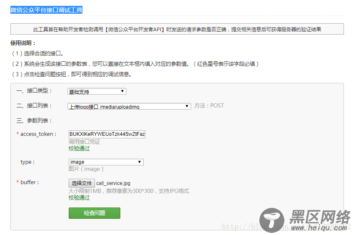Click instruction line (2) 系统会生成该接口的参数表
The height and width of the screenshot is (235, 356).
tap(135, 64)
